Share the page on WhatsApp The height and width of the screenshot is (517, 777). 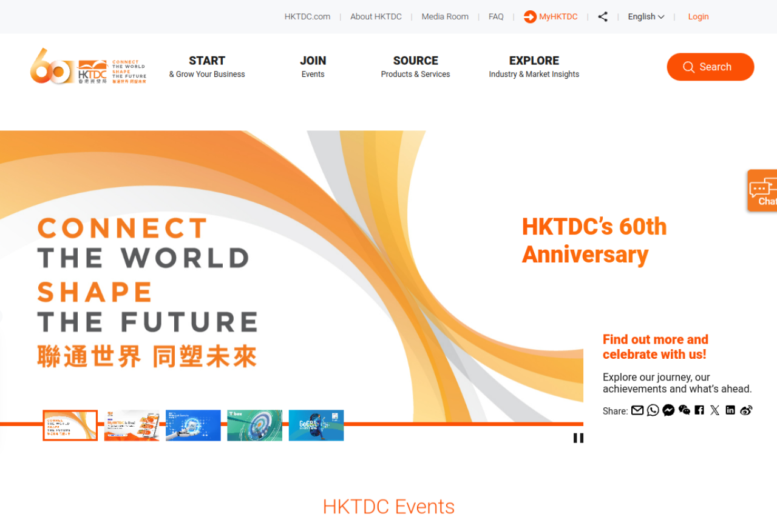pyautogui.click(x=653, y=410)
